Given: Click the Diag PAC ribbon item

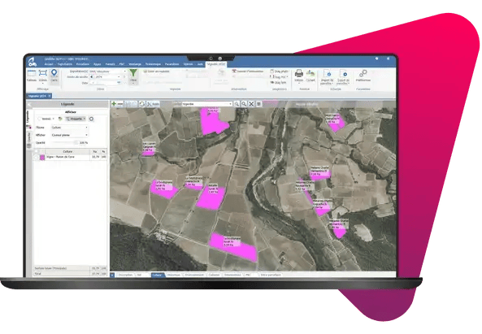Looking at the screenshot, I should click(279, 77).
